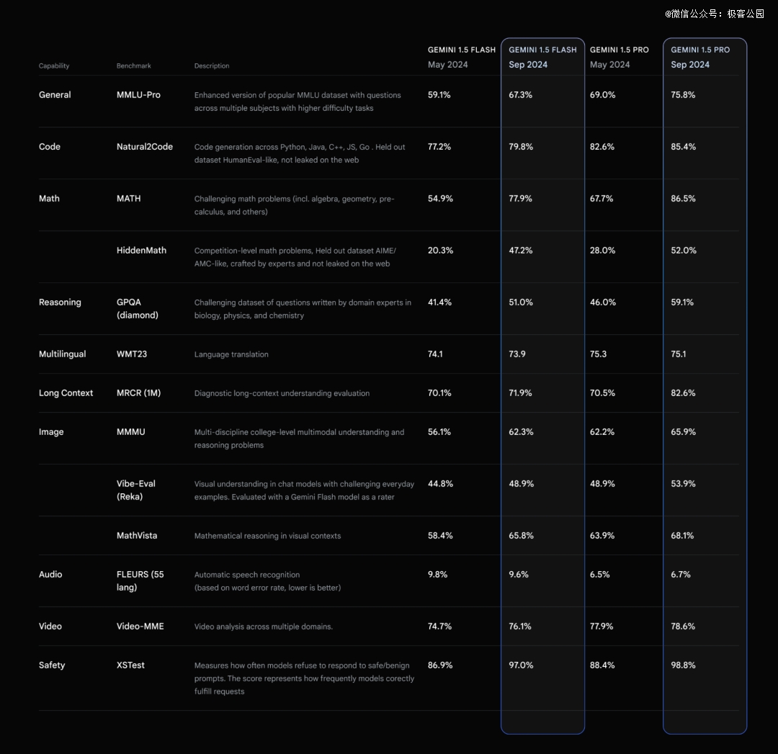This screenshot has width=778, height=754.
Task: Select the Natural2Code benchmark name
Action: pyautogui.click(x=144, y=147)
